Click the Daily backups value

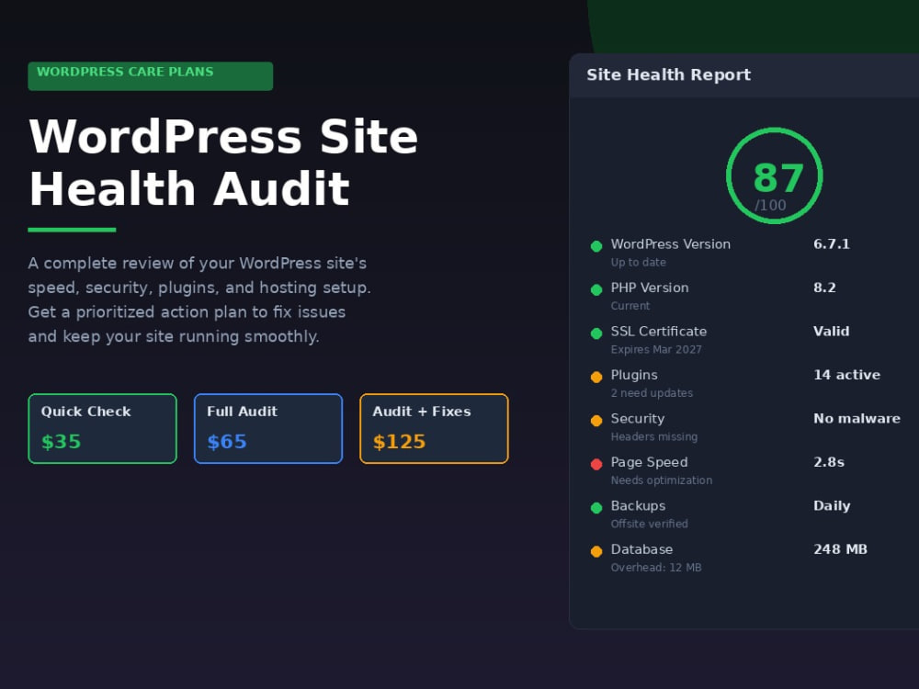coord(832,506)
